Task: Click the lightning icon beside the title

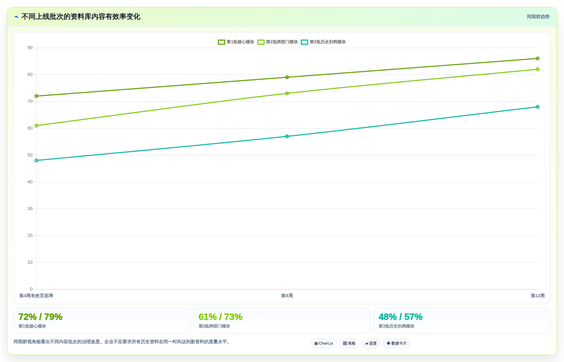Action: click(16, 17)
